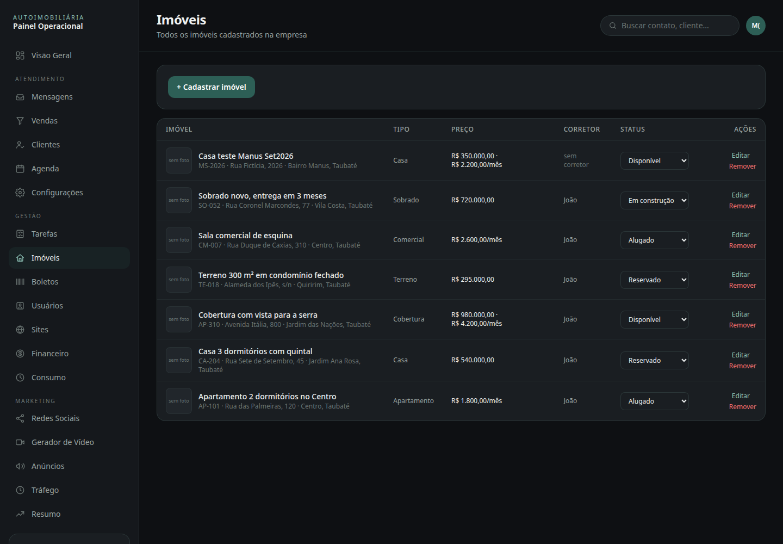Open status dropdown for Cobertura com vista
Screen dimensions: 783x544
click(x=655, y=319)
